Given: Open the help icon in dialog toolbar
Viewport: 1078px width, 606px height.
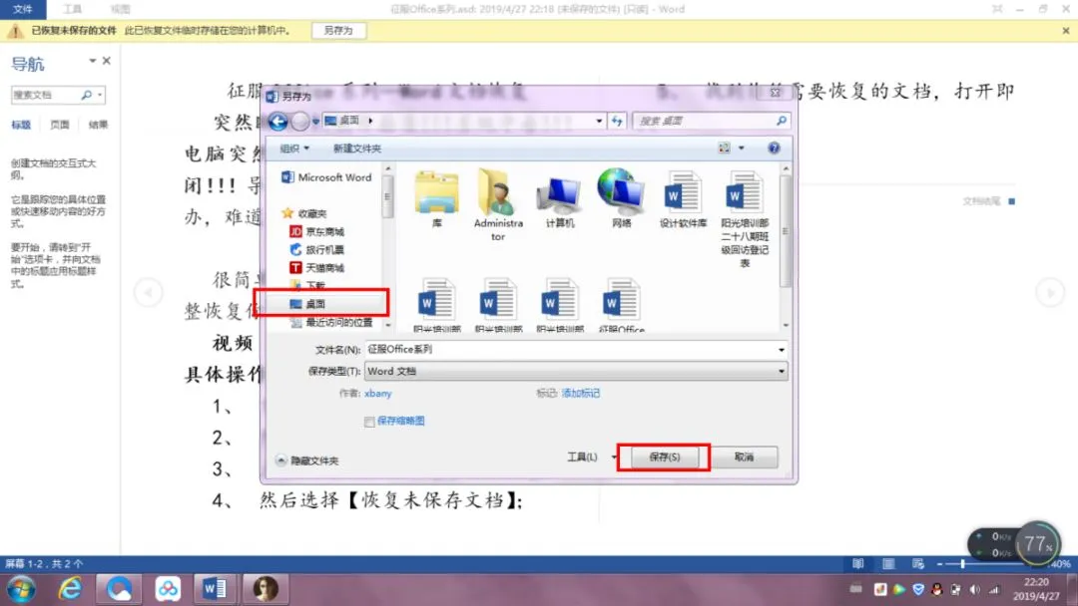Looking at the screenshot, I should (x=774, y=148).
